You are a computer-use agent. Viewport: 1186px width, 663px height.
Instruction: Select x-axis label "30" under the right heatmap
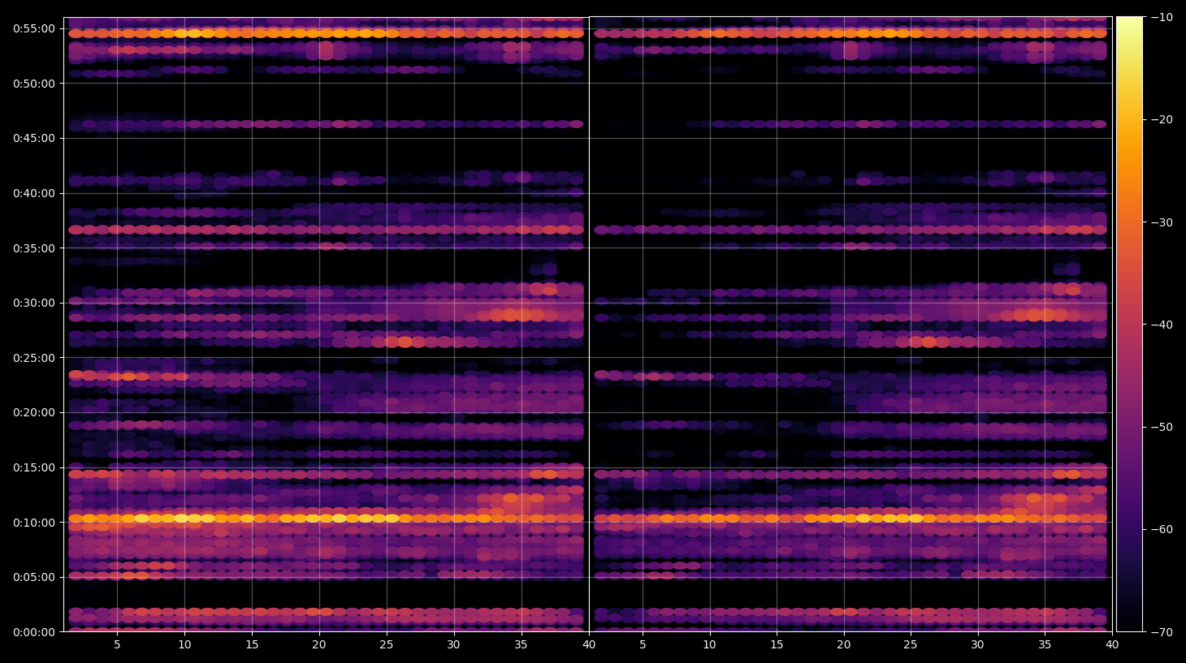pyautogui.click(x=978, y=645)
